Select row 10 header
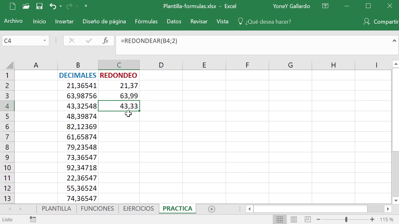 7,168
